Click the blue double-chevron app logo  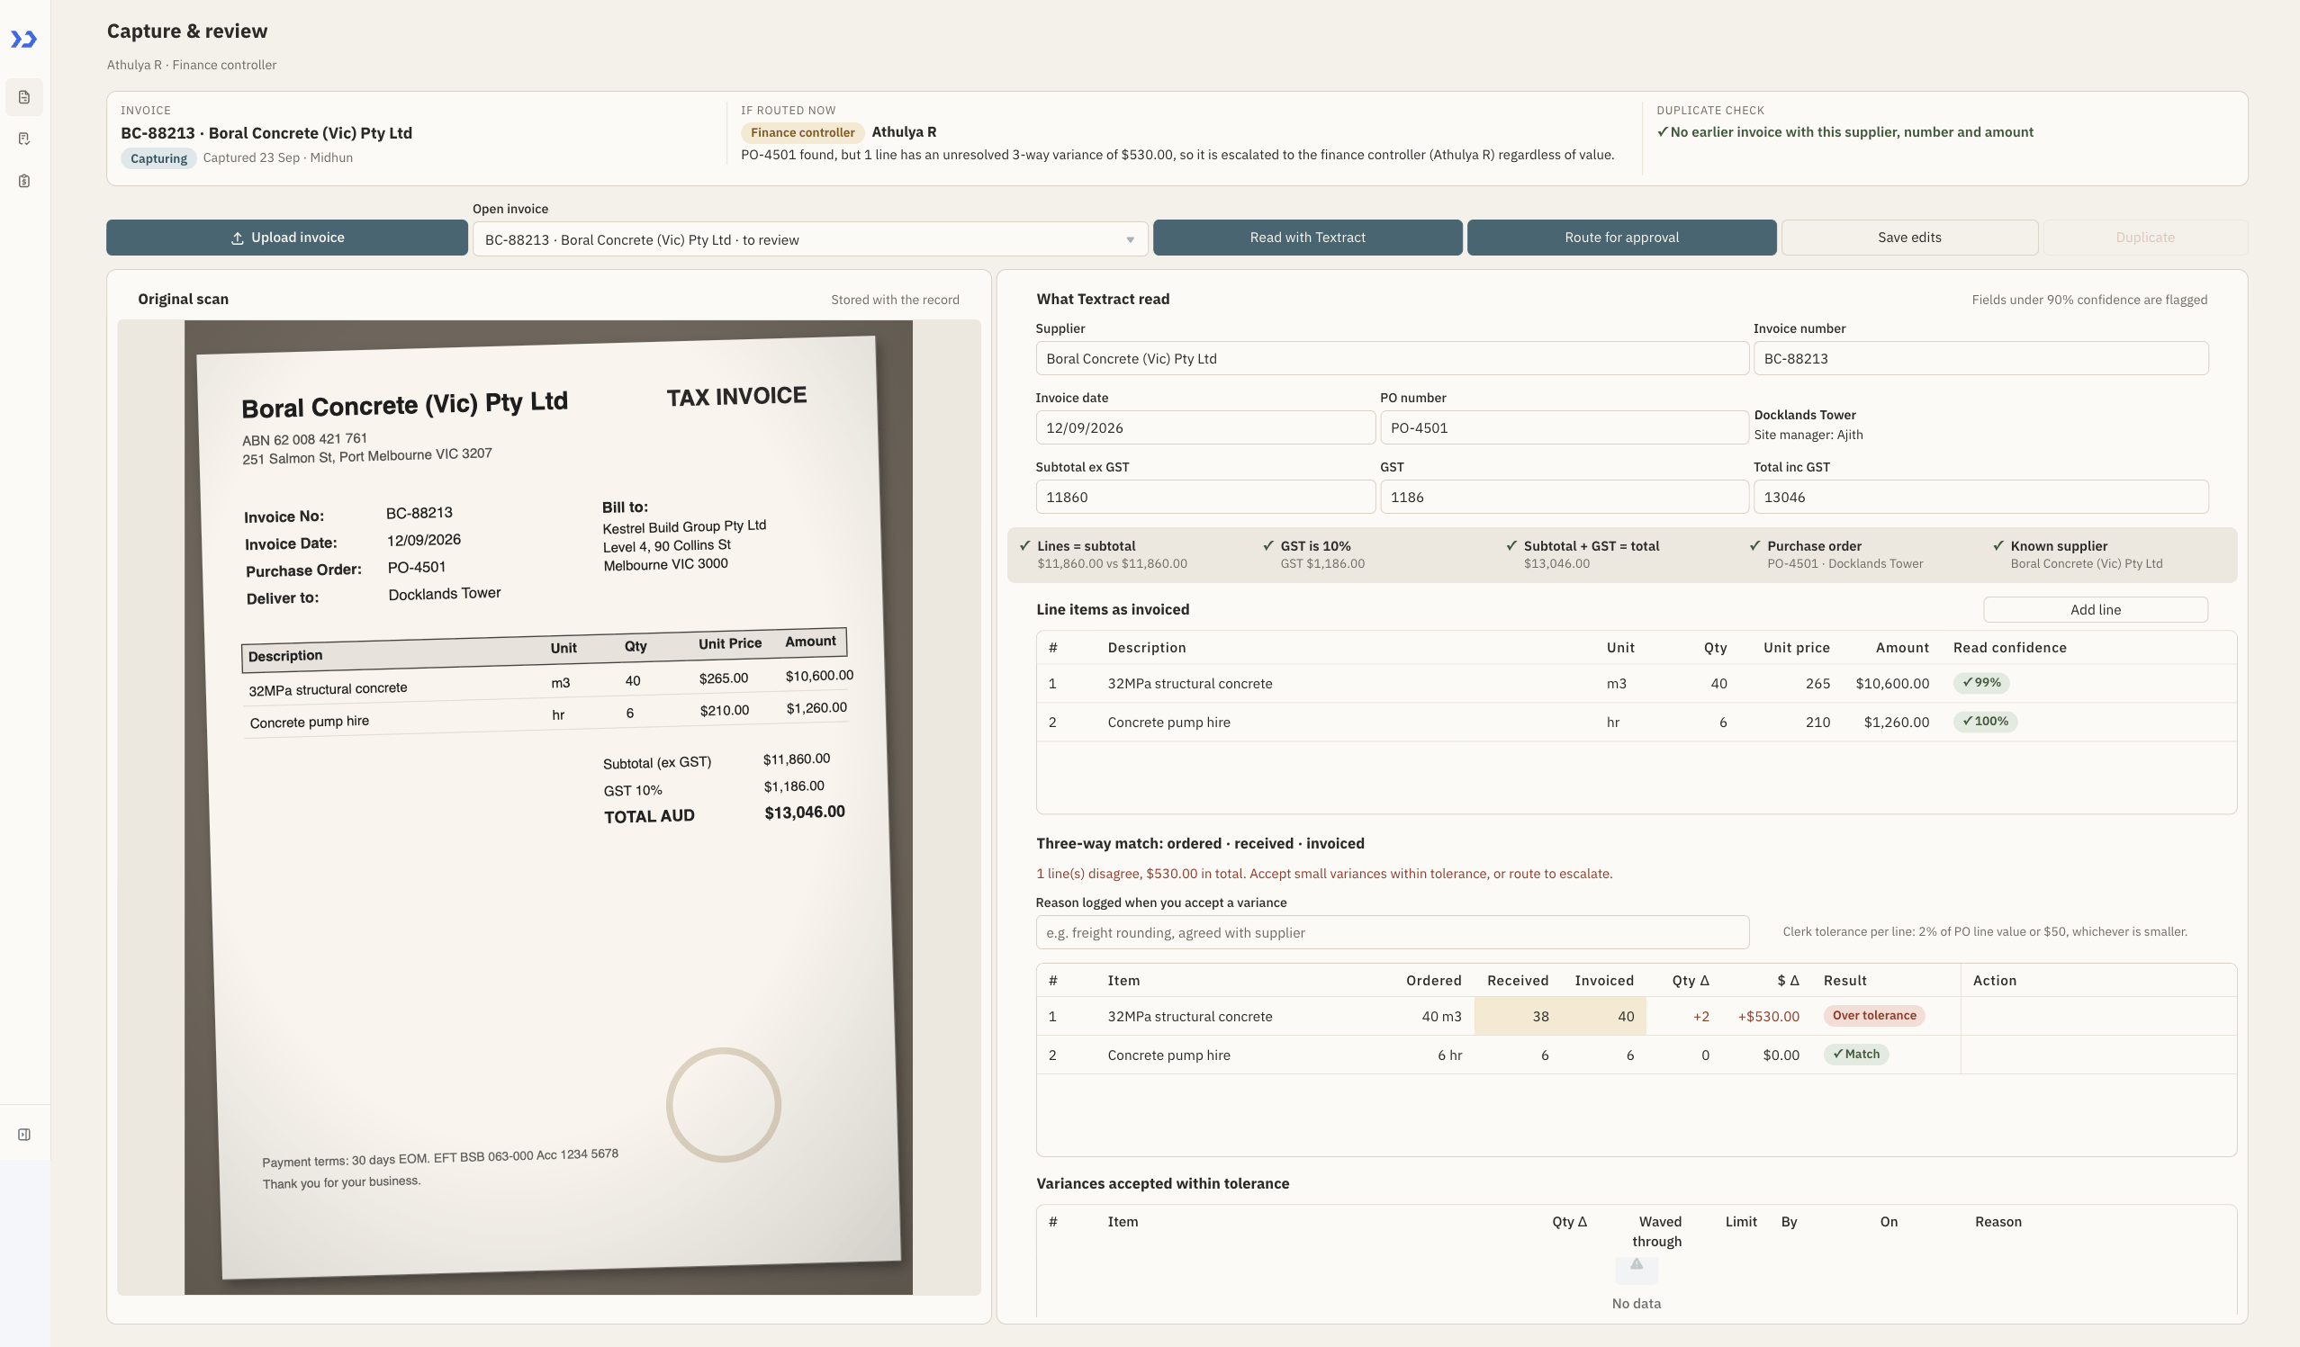23,40
